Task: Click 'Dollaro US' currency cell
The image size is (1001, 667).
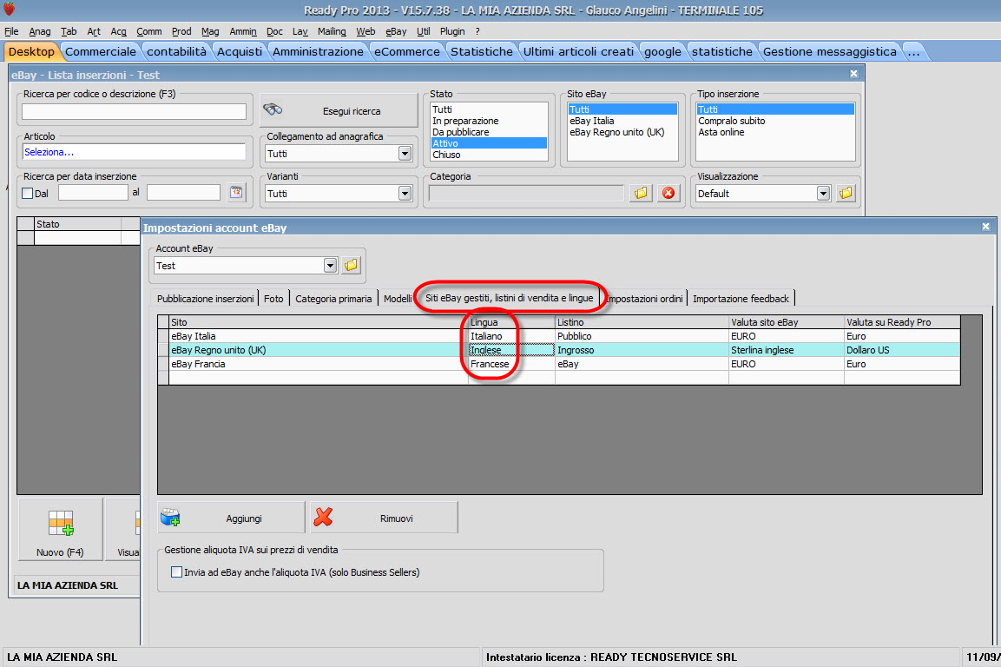Action: click(901, 350)
